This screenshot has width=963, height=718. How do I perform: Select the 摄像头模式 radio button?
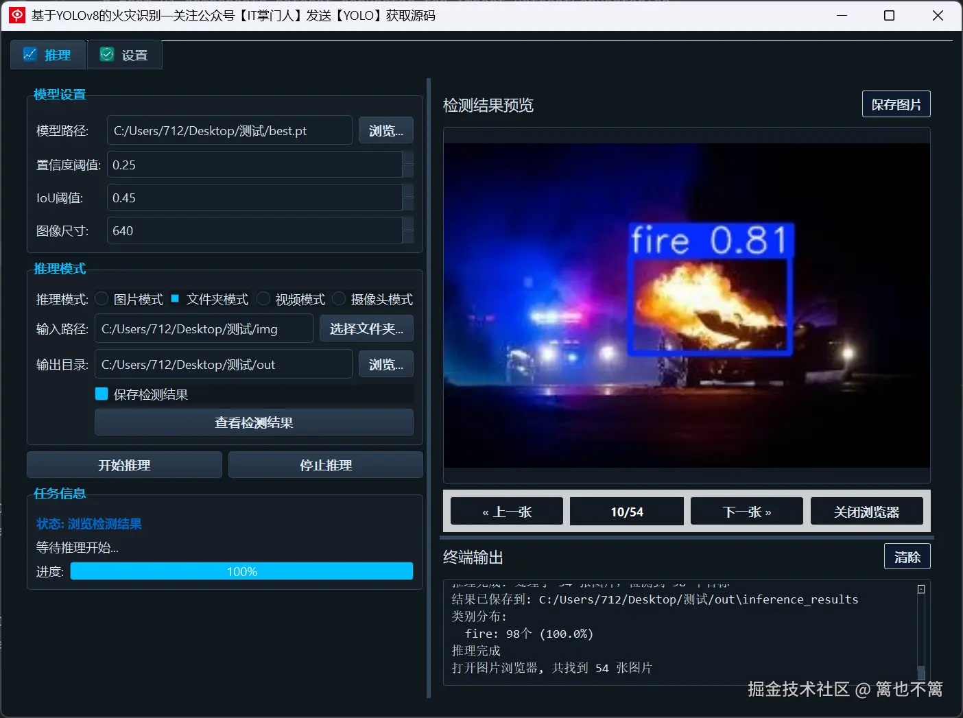coord(339,298)
